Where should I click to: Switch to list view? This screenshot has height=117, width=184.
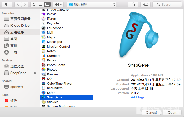pos(40,4)
